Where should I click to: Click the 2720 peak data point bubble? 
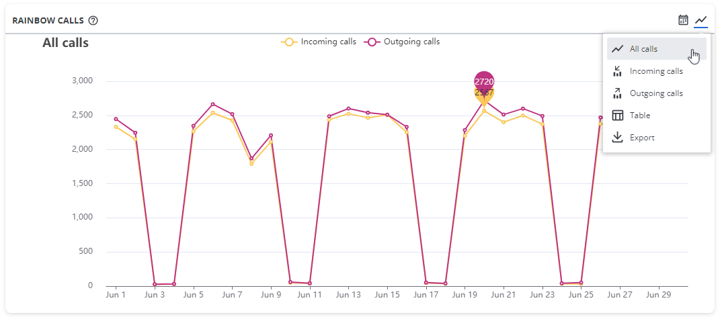484,82
